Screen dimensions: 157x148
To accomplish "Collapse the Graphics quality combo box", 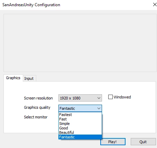I will coord(80,108).
